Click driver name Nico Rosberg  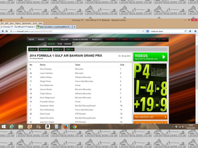[45, 69]
